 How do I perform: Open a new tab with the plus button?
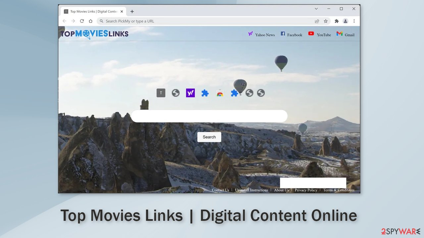pos(132,11)
